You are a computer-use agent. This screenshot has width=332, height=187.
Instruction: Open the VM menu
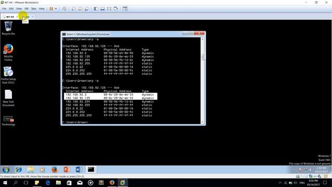pos(26,9)
